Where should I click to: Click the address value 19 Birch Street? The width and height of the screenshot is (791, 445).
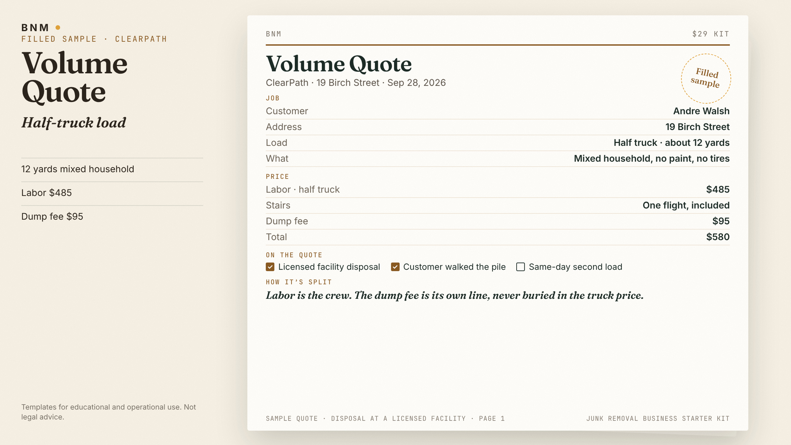tap(697, 127)
